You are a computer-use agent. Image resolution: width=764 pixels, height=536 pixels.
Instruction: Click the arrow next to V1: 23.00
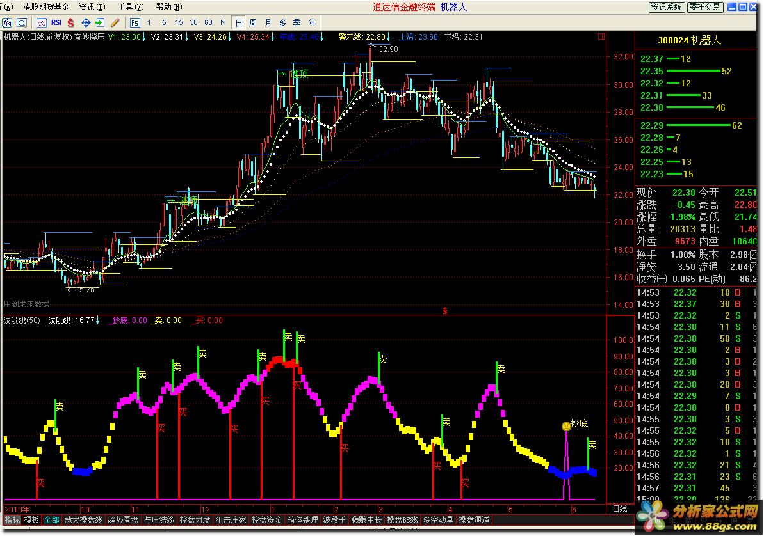coord(143,37)
